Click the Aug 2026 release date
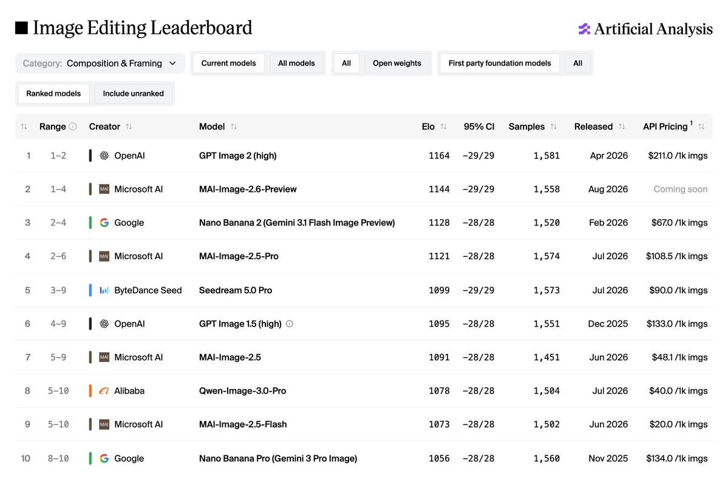This screenshot has height=490, width=728. click(608, 189)
